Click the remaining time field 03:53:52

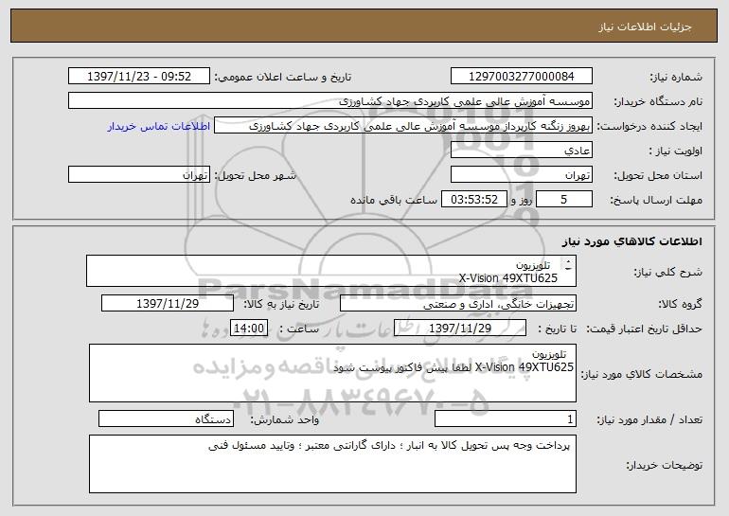click(x=473, y=200)
